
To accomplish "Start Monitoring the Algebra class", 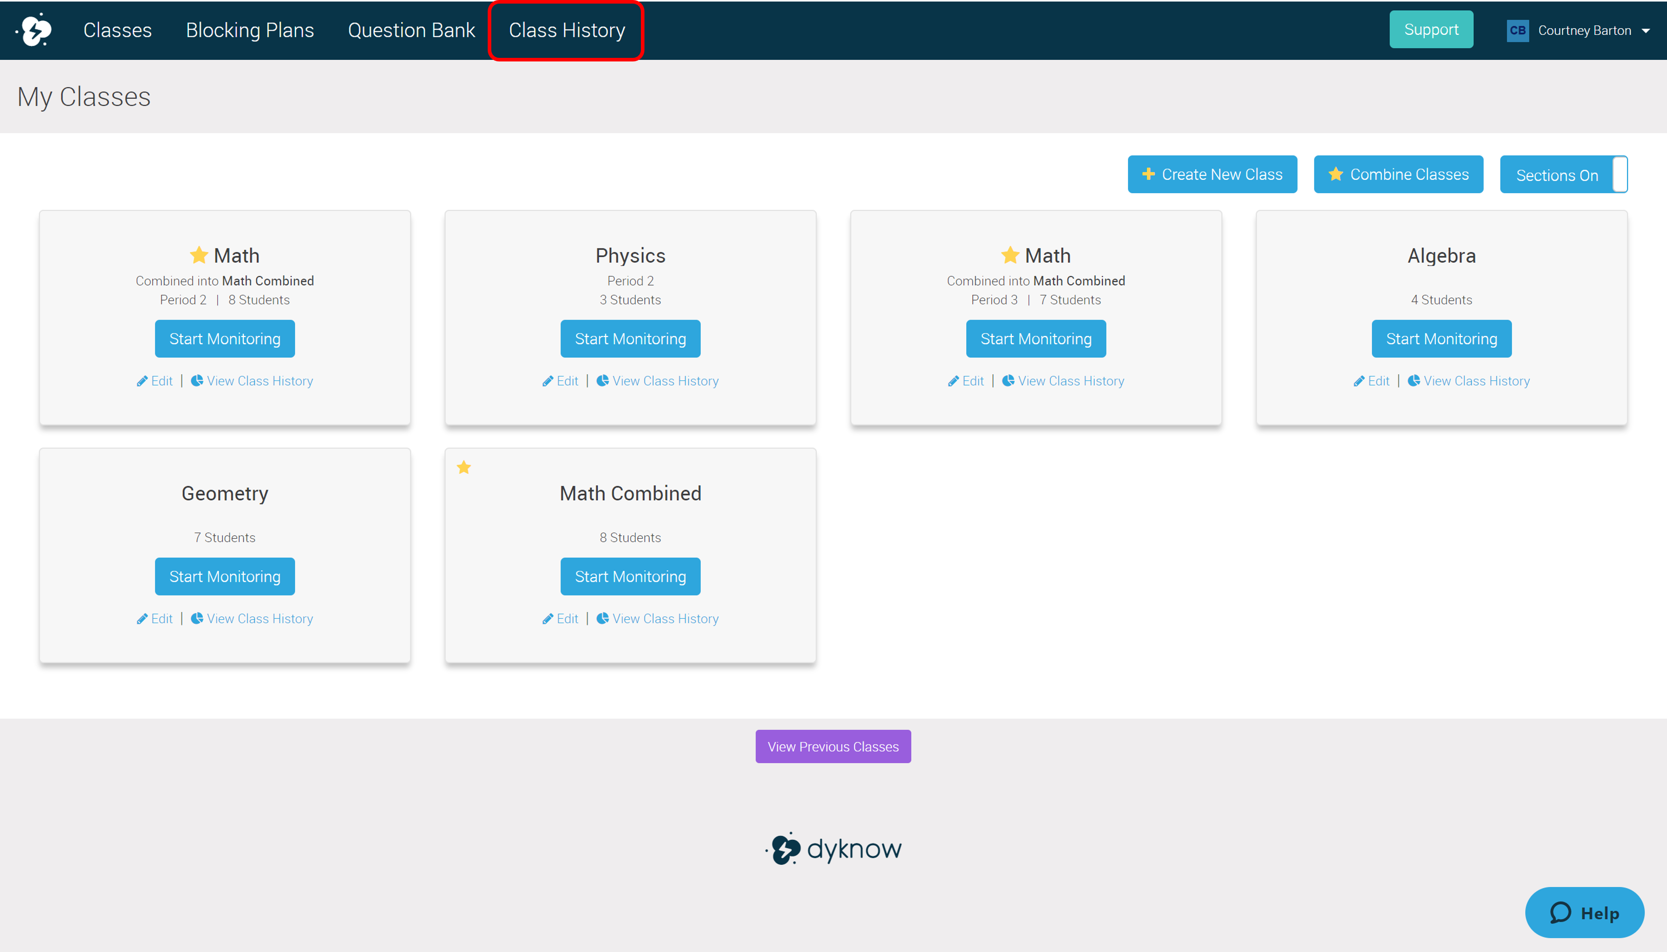I will pos(1442,339).
